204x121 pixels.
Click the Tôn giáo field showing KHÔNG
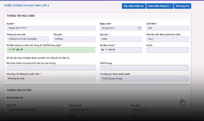pyautogui.click(x=74, y=39)
